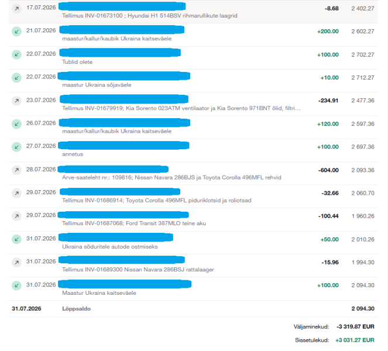This screenshot has width=388, height=351.
Task: Open Nissan Navara ja Toyota Corolla rehvid row
Action: pos(193,173)
